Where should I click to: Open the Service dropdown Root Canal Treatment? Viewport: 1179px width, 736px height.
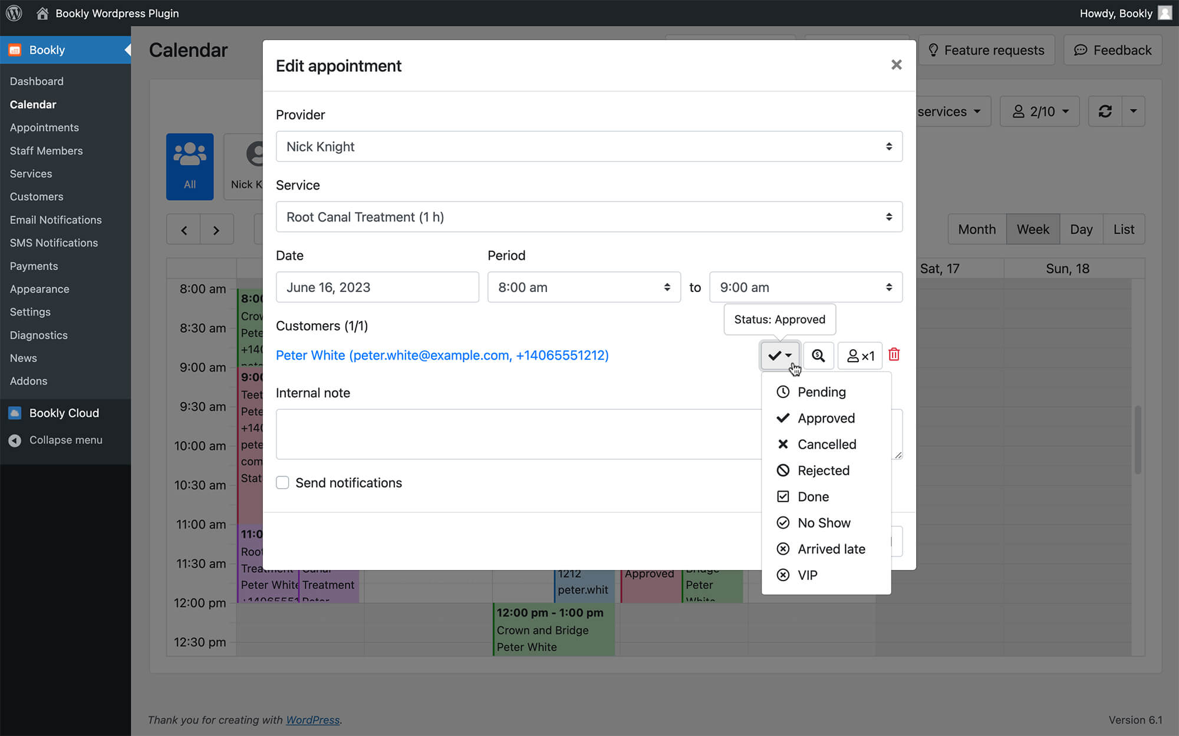coord(589,217)
